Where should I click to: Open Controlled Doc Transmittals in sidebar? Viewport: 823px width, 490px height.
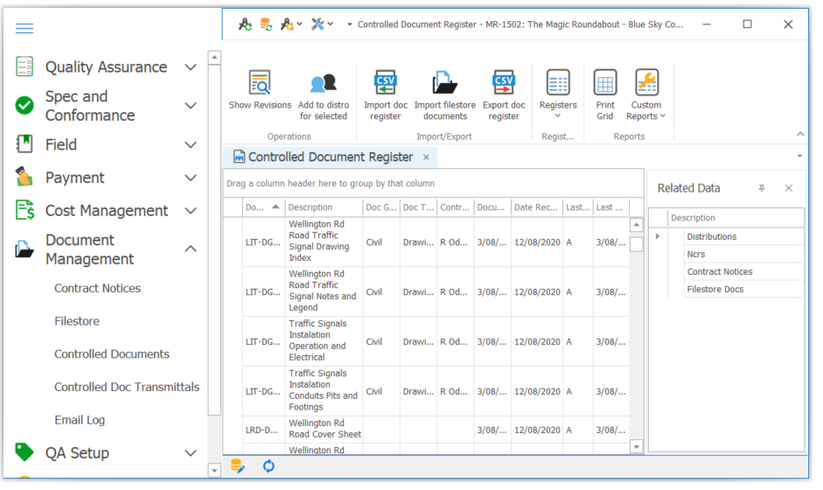tap(127, 387)
